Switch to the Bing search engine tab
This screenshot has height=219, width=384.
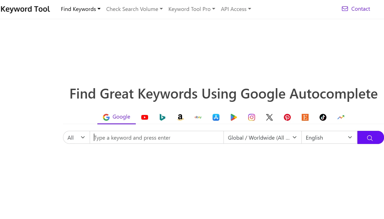(x=162, y=117)
